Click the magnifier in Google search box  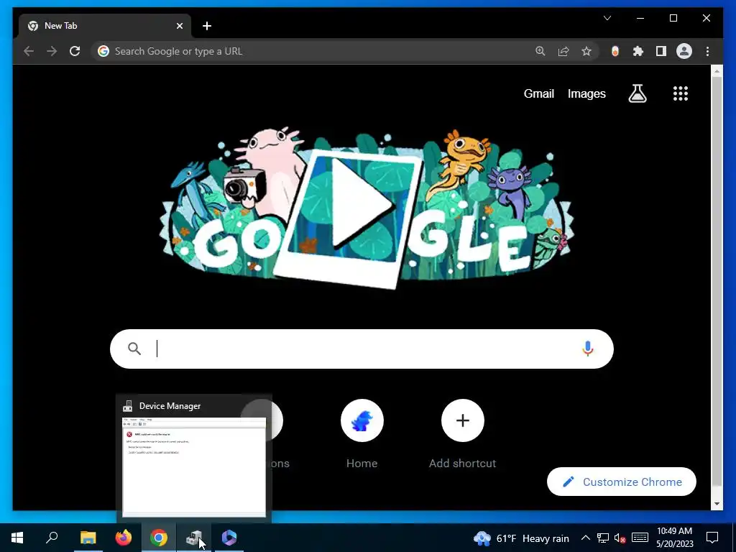tap(134, 349)
